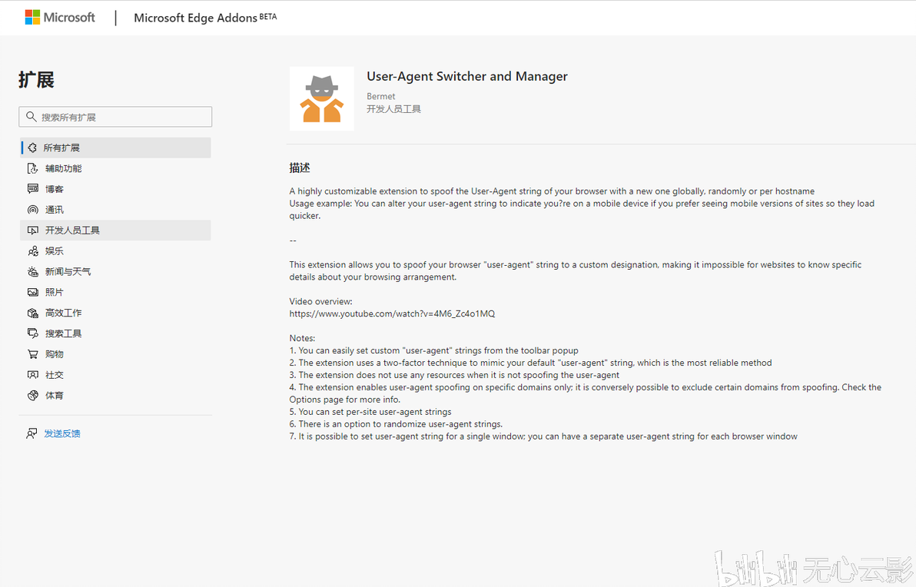Click the blogging category icon
This screenshot has width=916, height=587.
(32, 189)
